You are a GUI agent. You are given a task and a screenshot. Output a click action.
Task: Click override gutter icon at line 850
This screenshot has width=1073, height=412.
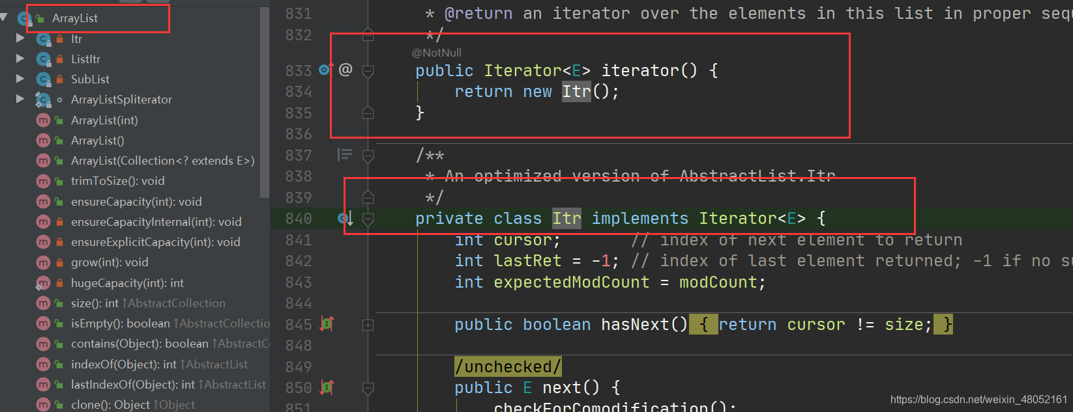(327, 387)
